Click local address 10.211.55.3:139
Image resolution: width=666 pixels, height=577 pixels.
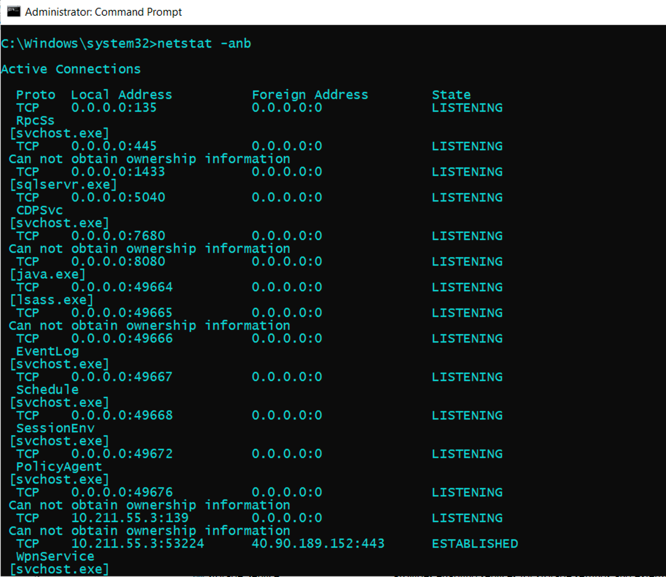pos(130,518)
